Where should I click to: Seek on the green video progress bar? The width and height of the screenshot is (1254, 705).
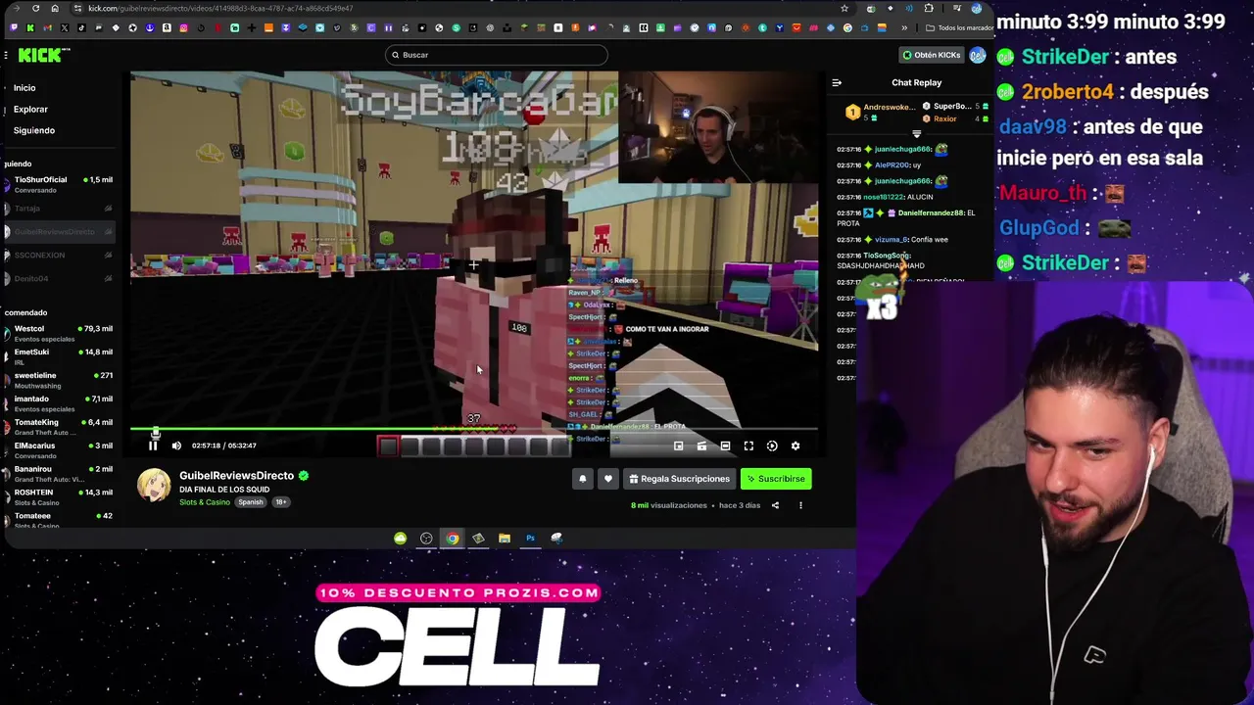coord(474,429)
